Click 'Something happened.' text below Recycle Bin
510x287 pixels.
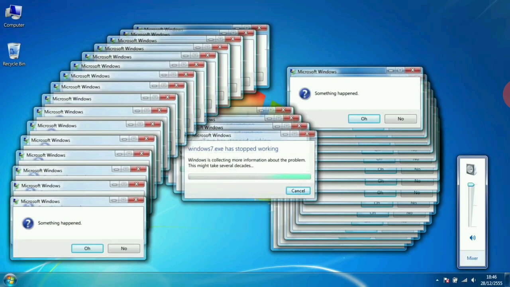[60, 223]
